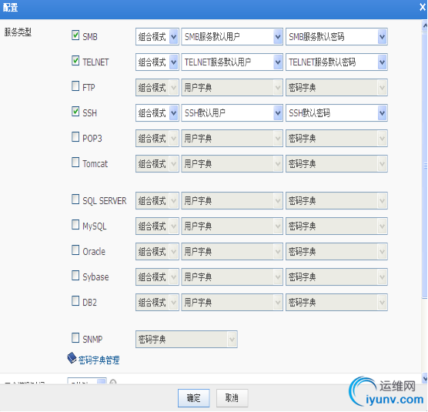Enable the SNMP service checkbox
The height and width of the screenshot is (412, 428).
[75, 338]
